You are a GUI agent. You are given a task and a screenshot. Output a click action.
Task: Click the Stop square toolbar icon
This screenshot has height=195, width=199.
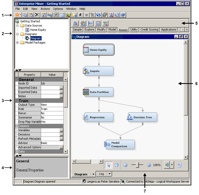click(x=86, y=15)
